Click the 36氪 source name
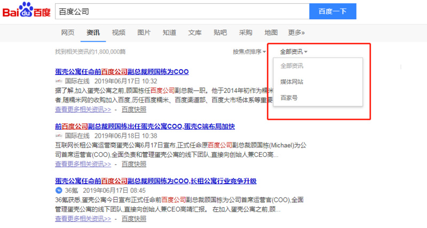Image resolution: width=427 pixels, height=228 pixels. point(72,190)
